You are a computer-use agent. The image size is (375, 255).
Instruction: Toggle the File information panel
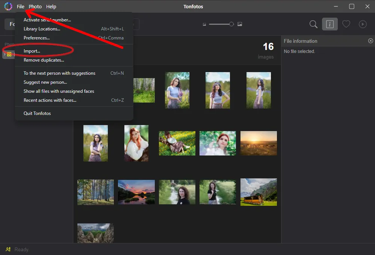tap(330, 24)
